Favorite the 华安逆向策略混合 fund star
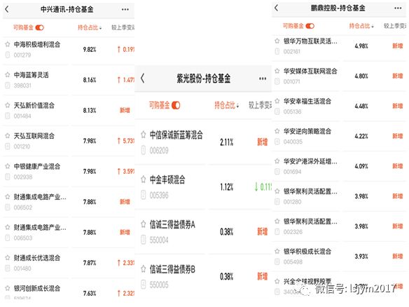409x307 pixels. (x=277, y=131)
